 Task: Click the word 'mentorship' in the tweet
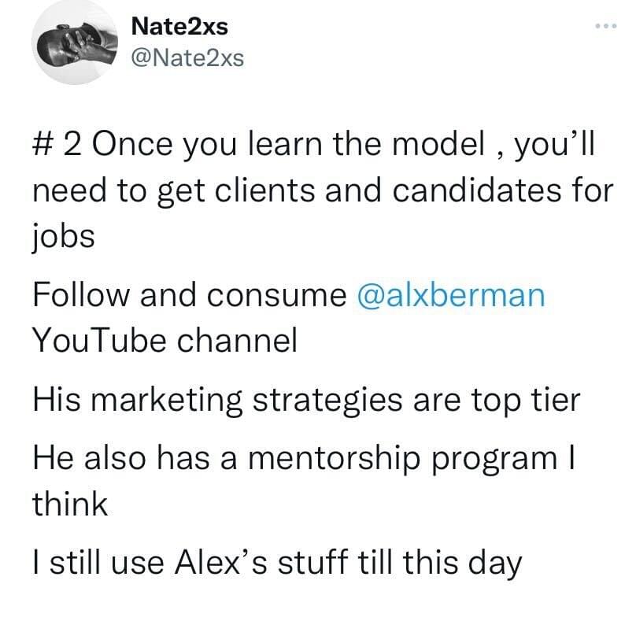pyautogui.click(x=334, y=460)
